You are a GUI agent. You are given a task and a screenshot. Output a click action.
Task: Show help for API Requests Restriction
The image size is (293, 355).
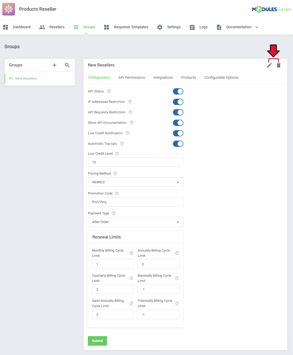[x=130, y=112]
